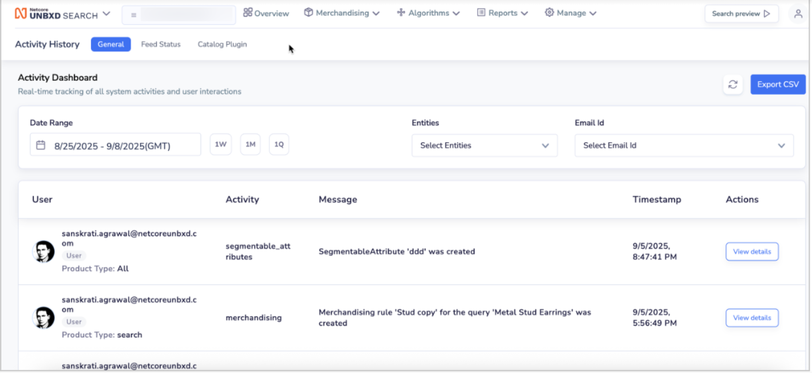Open the date range 8/25/2025 - 9/8/2025 field

[115, 145]
